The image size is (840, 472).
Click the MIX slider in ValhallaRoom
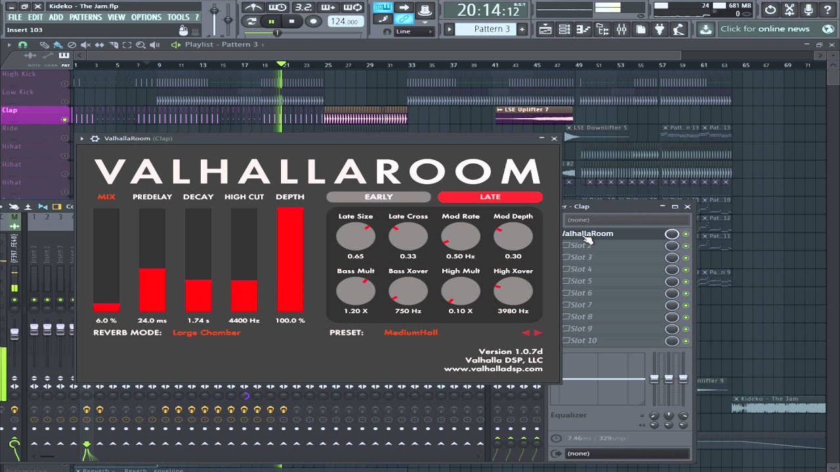106,260
